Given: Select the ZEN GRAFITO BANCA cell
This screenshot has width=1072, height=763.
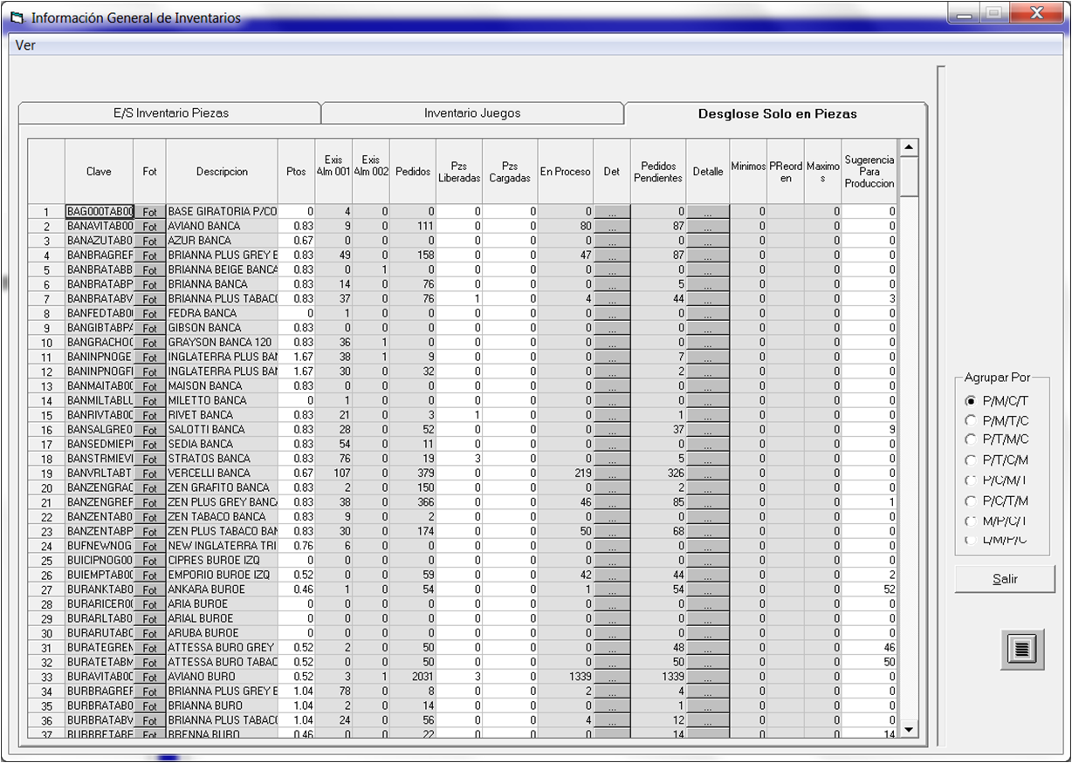Looking at the screenshot, I should click(222, 487).
